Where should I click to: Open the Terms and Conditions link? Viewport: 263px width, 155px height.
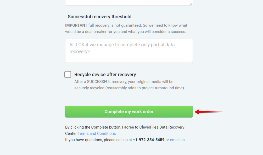tap(97, 134)
